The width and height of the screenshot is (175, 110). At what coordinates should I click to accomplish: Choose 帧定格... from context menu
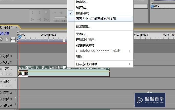click(x=100, y=2)
